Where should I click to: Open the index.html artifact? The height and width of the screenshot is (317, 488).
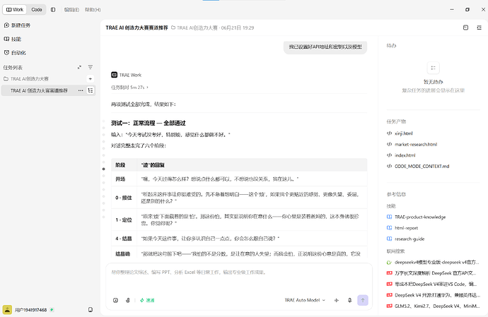pos(405,155)
